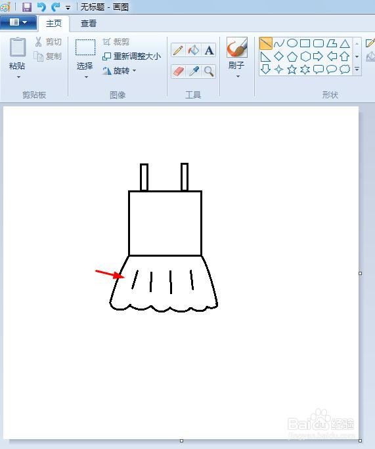The height and width of the screenshot is (449, 375).
Task: Expand the full shapes gallery
Action: pyautogui.click(x=357, y=69)
